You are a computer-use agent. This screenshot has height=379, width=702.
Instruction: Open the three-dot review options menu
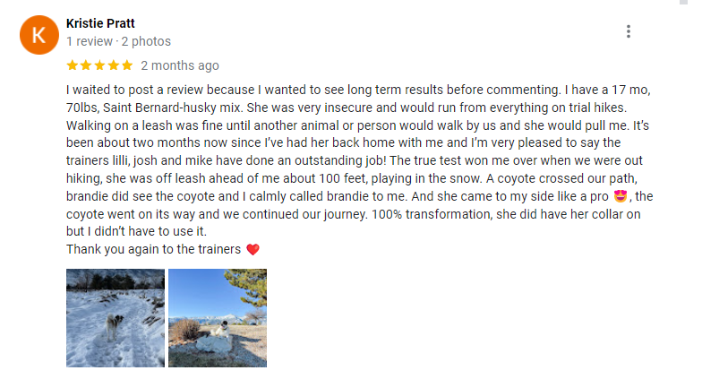tap(629, 31)
